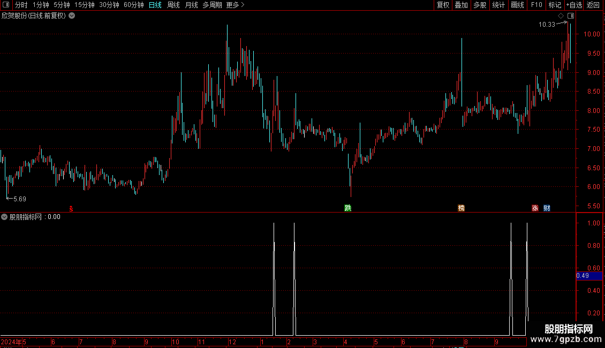Select the 15分钟 period tab
This screenshot has width=605, height=348.
click(x=85, y=5)
